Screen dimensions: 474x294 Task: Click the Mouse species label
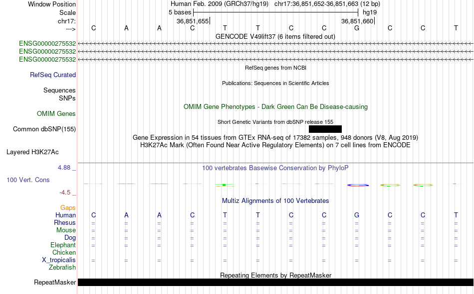(x=66, y=230)
